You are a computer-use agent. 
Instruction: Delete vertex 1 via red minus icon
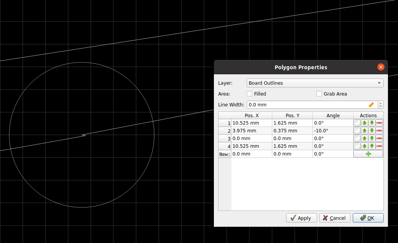[x=379, y=123]
